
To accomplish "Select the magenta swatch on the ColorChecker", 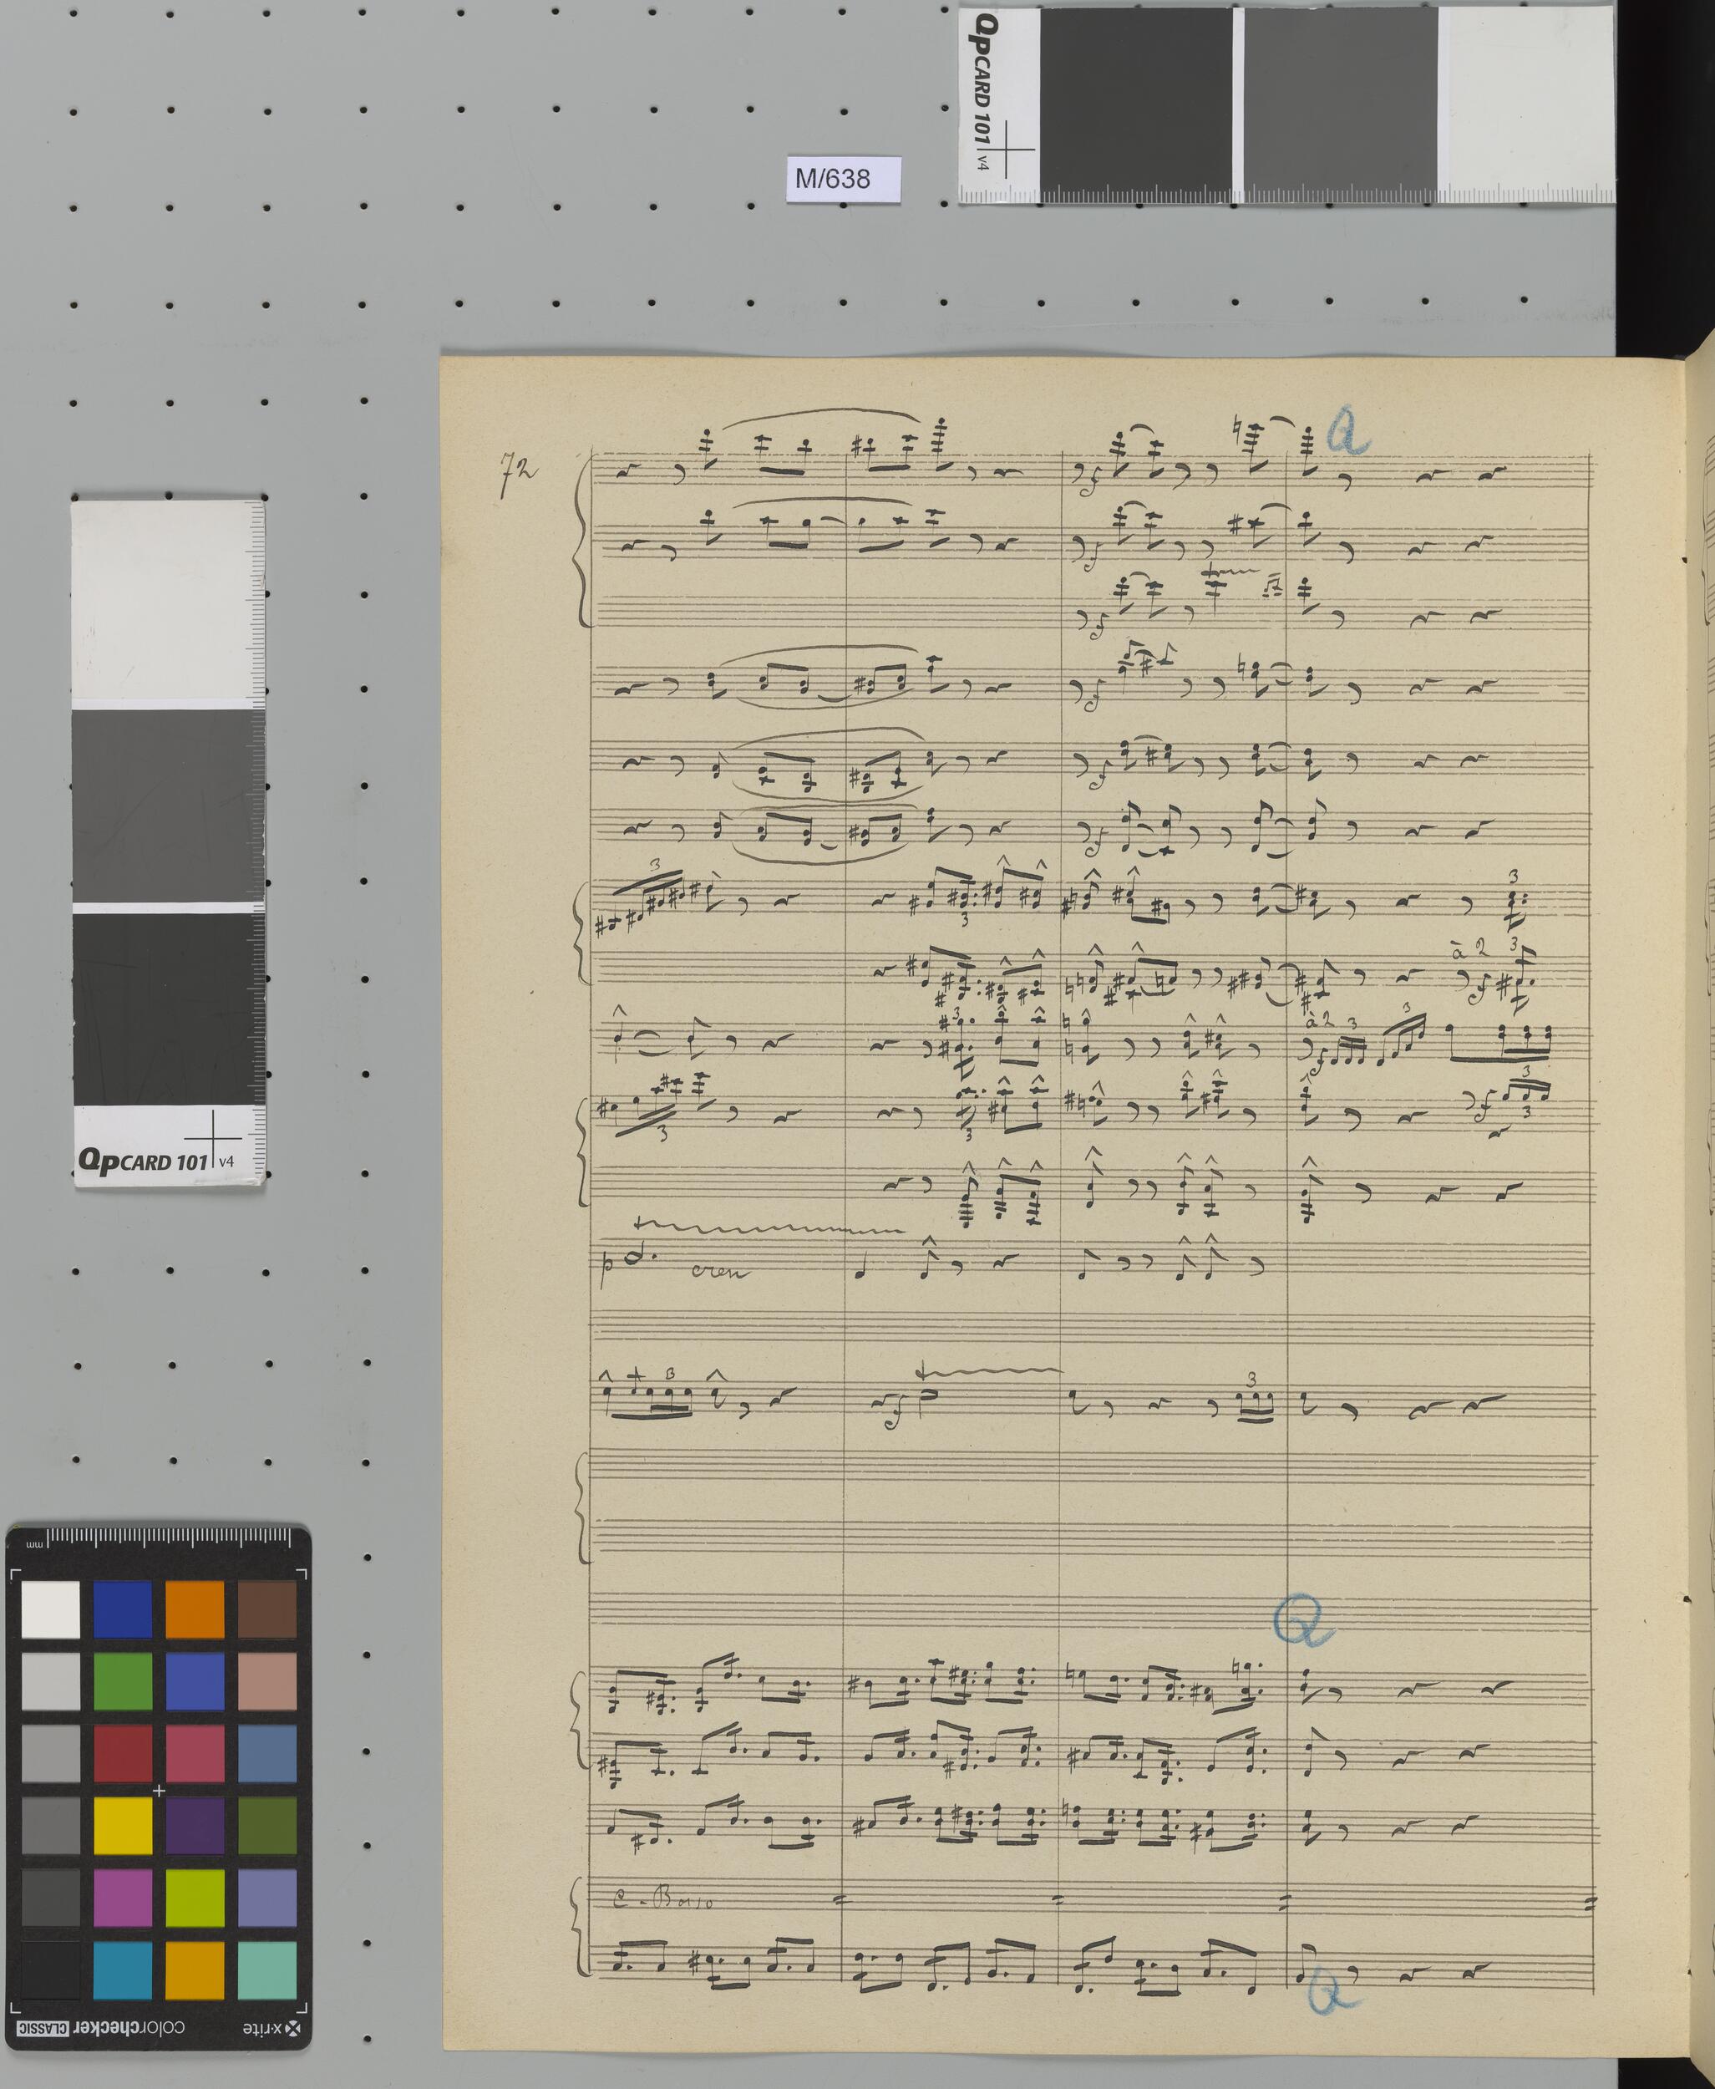I will [x=123, y=1898].
